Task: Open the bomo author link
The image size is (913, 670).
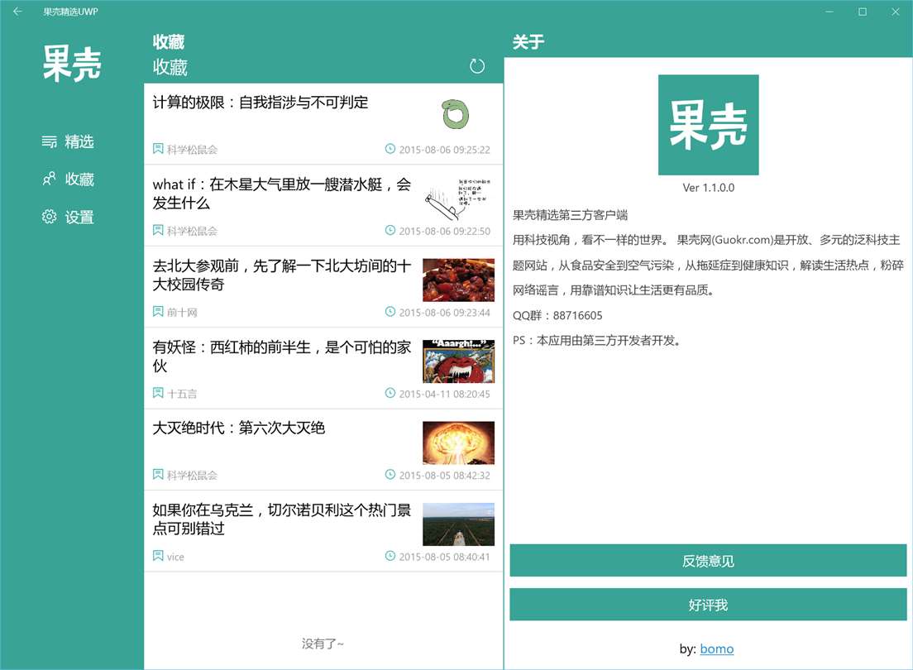Action: click(717, 648)
